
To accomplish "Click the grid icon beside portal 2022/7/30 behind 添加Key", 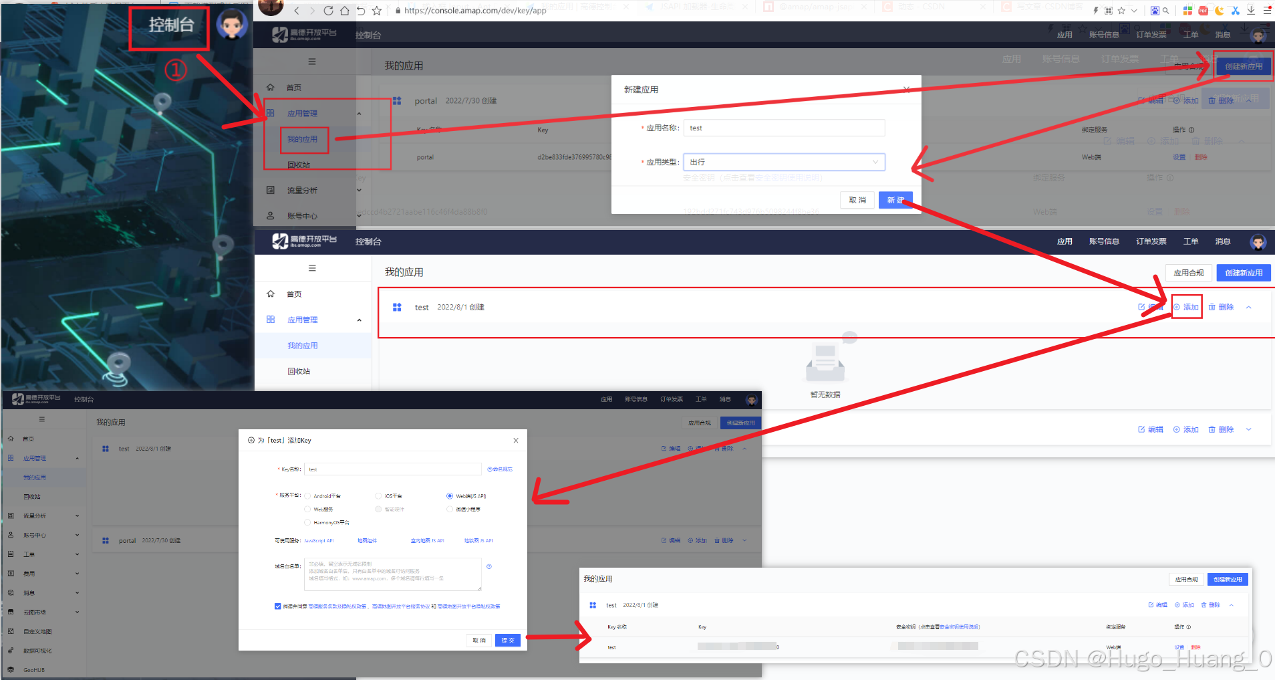I will click(106, 540).
